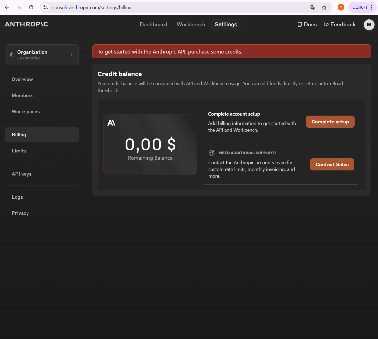Screen dimensions: 378x339
Task: Select the Settings tab
Action: click(226, 24)
